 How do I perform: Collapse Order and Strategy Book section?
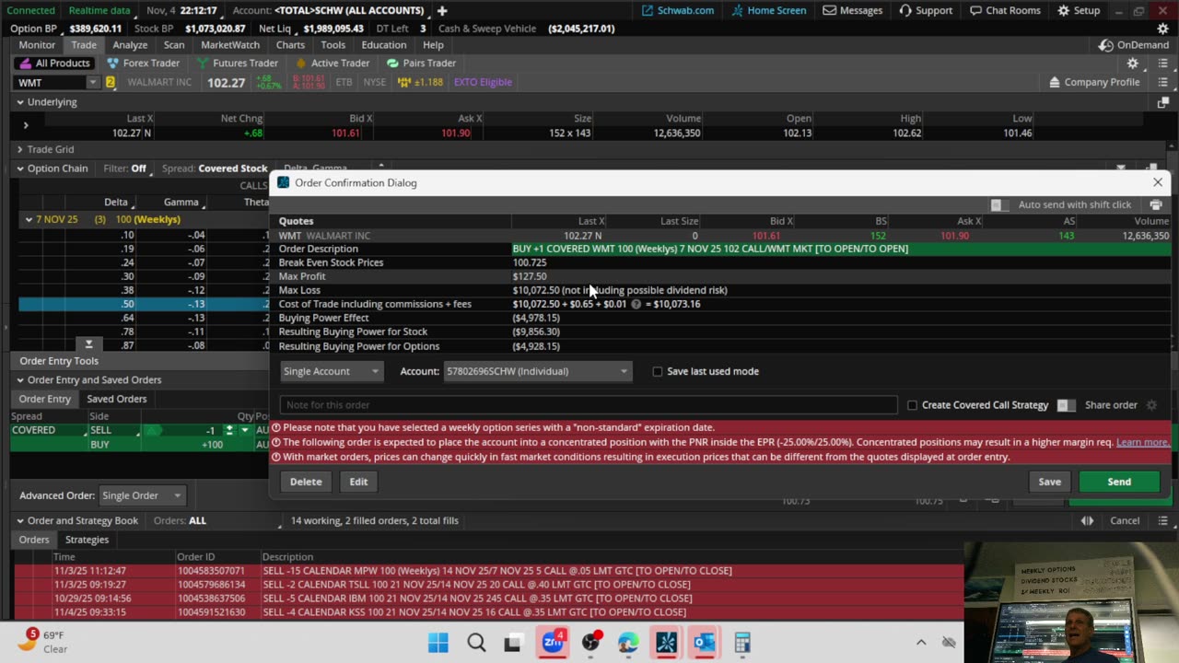click(19, 520)
